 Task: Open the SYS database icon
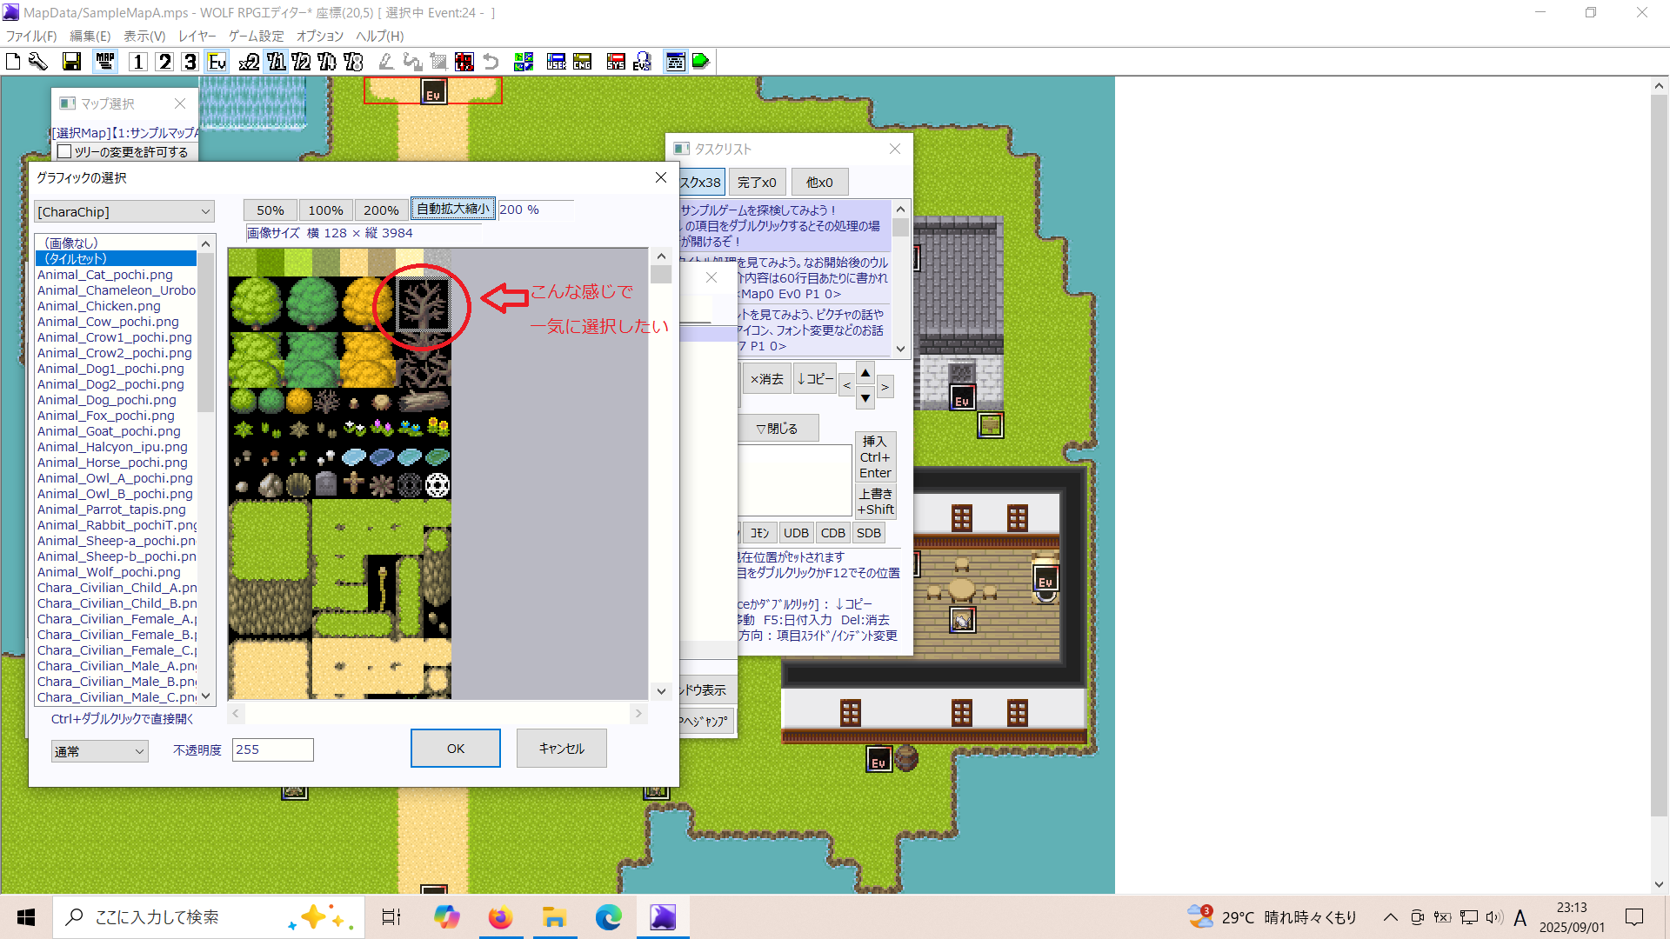(616, 62)
